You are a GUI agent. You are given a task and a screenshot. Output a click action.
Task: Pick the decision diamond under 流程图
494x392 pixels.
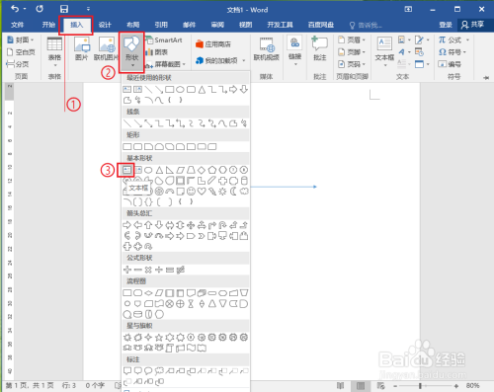pos(148,293)
